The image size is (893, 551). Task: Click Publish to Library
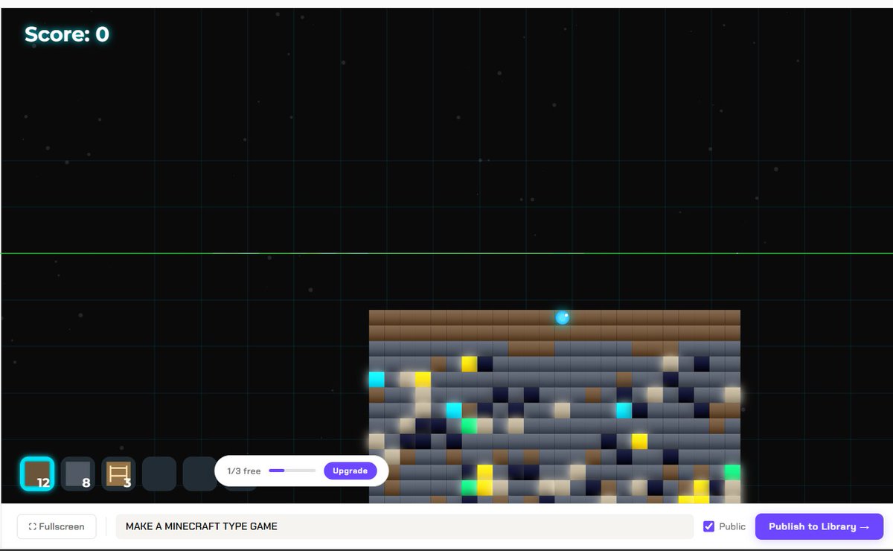pos(819,526)
